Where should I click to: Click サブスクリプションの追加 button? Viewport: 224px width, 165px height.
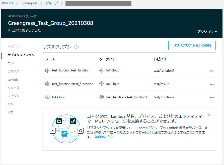192,46
